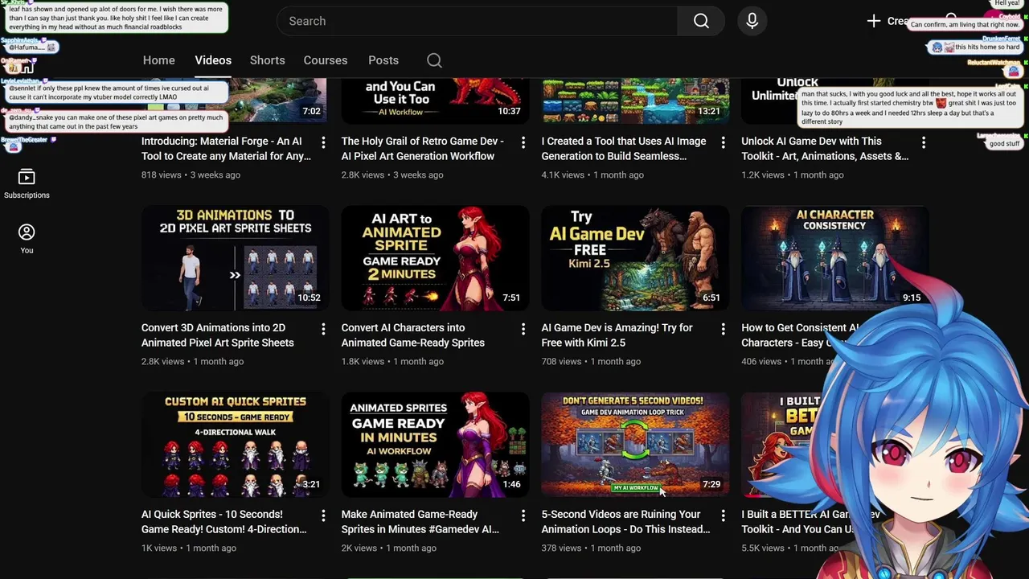Click the '378 views • 1 month ago' text

[x=591, y=548]
